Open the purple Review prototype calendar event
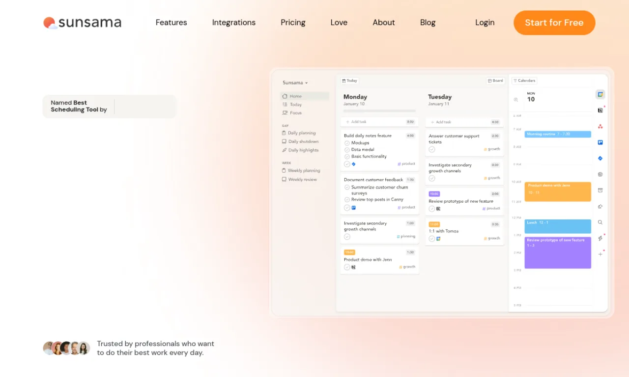This screenshot has width=629, height=377. pos(558,253)
